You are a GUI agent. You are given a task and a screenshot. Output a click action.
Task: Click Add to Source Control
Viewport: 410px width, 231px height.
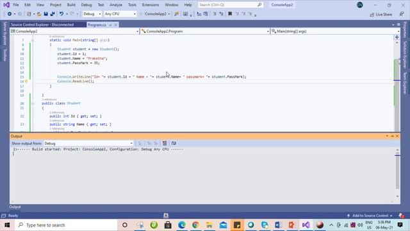370,216
